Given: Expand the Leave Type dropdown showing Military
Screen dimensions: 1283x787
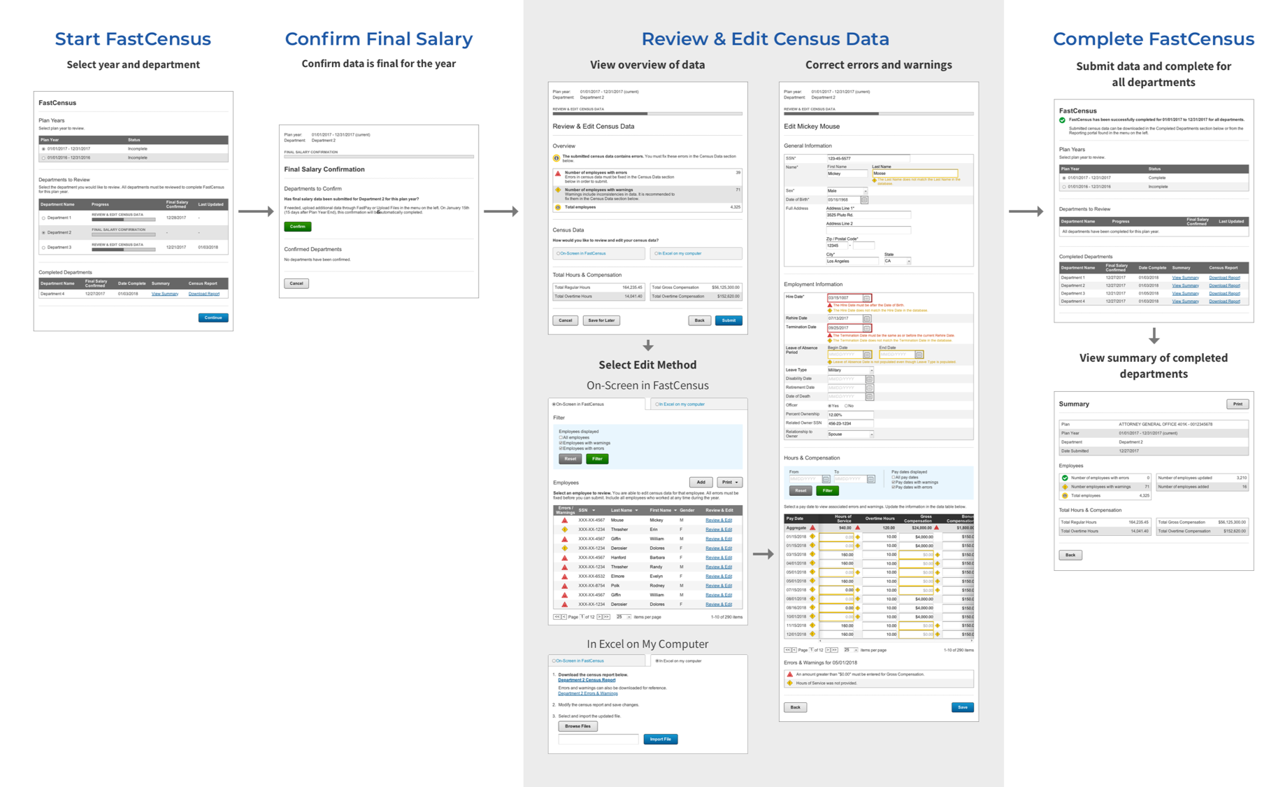Looking at the screenshot, I should click(850, 370).
